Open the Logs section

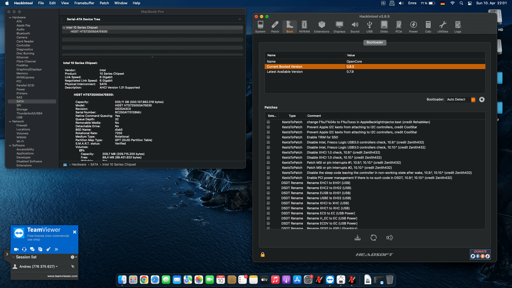click(x=458, y=27)
